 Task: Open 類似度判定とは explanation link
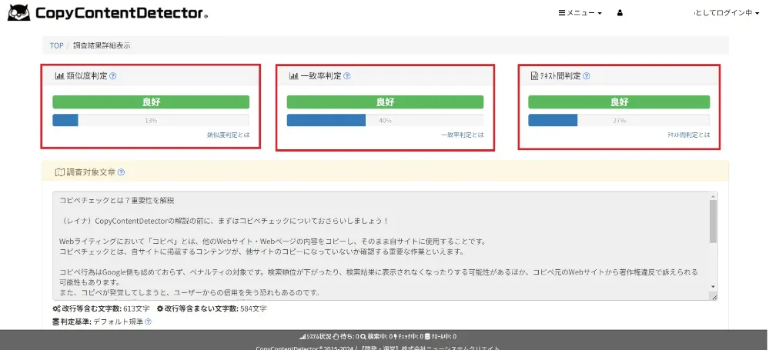click(x=228, y=135)
